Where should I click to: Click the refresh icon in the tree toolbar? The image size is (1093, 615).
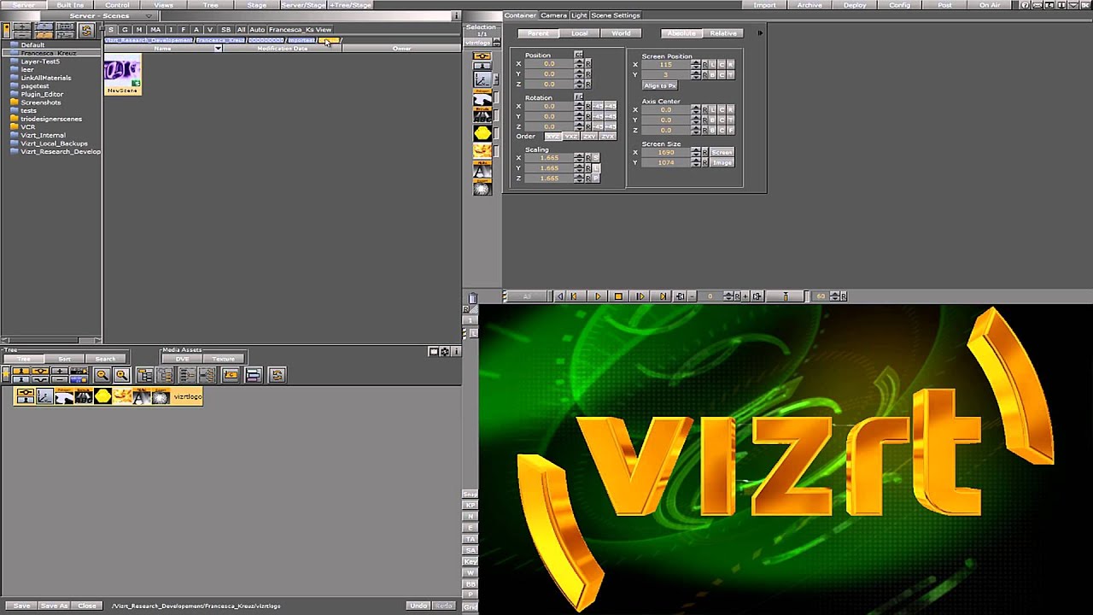tap(276, 375)
